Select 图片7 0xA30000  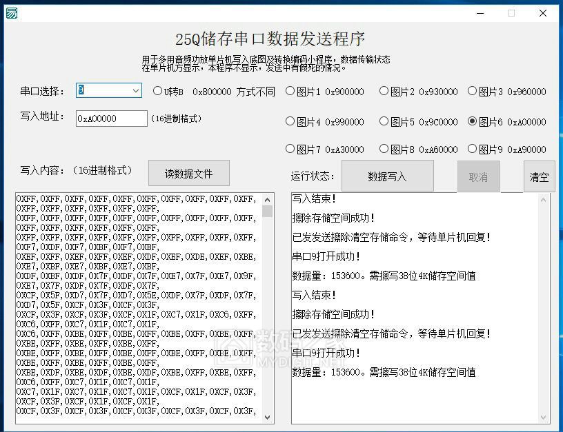point(290,149)
